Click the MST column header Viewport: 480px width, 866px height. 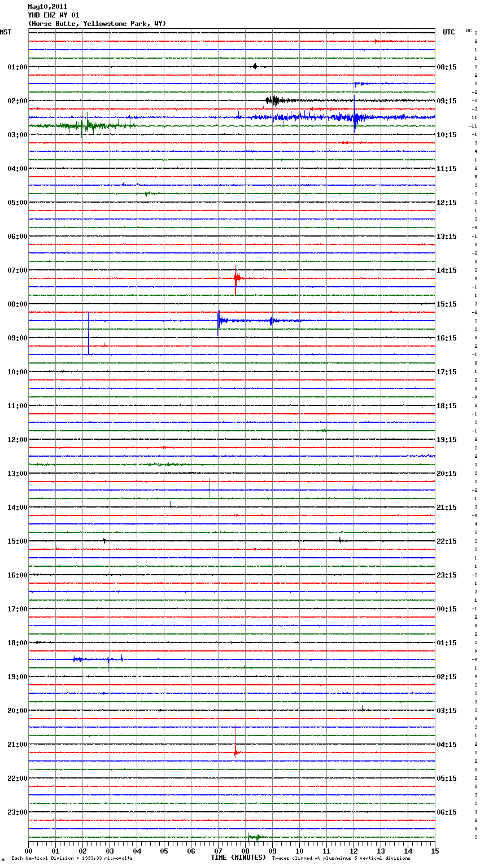tap(6, 32)
